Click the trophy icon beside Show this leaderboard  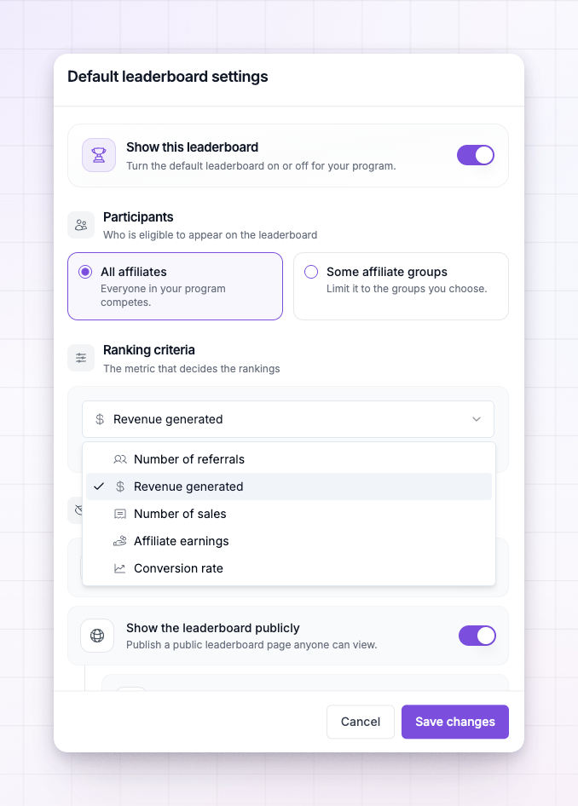coord(99,155)
